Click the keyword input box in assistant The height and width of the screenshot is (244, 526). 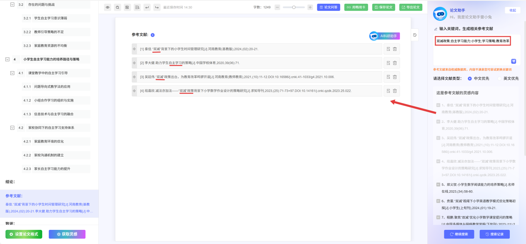coord(477,50)
